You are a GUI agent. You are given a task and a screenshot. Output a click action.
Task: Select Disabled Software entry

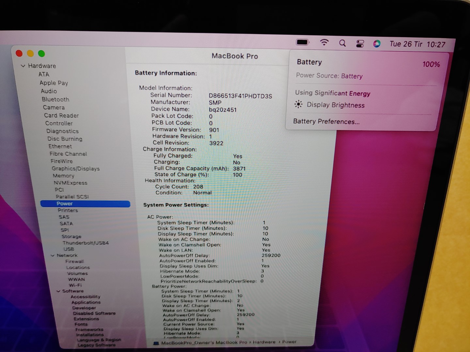coord(94,313)
